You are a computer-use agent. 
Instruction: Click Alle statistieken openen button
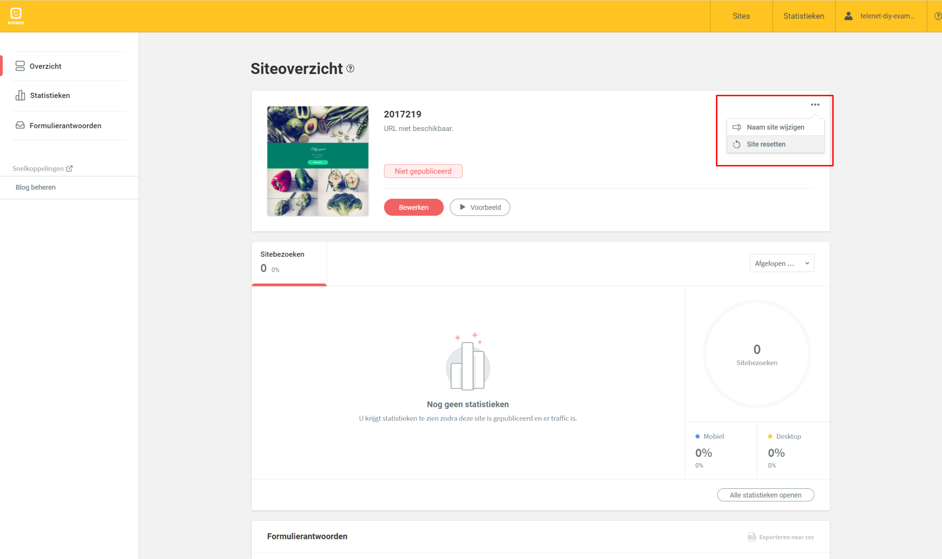coord(765,495)
